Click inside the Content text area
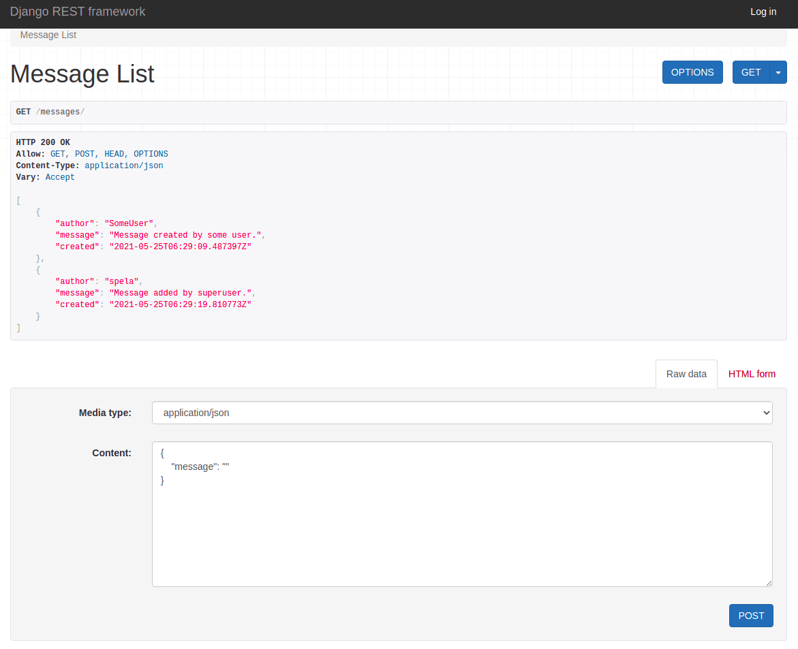 tap(462, 513)
